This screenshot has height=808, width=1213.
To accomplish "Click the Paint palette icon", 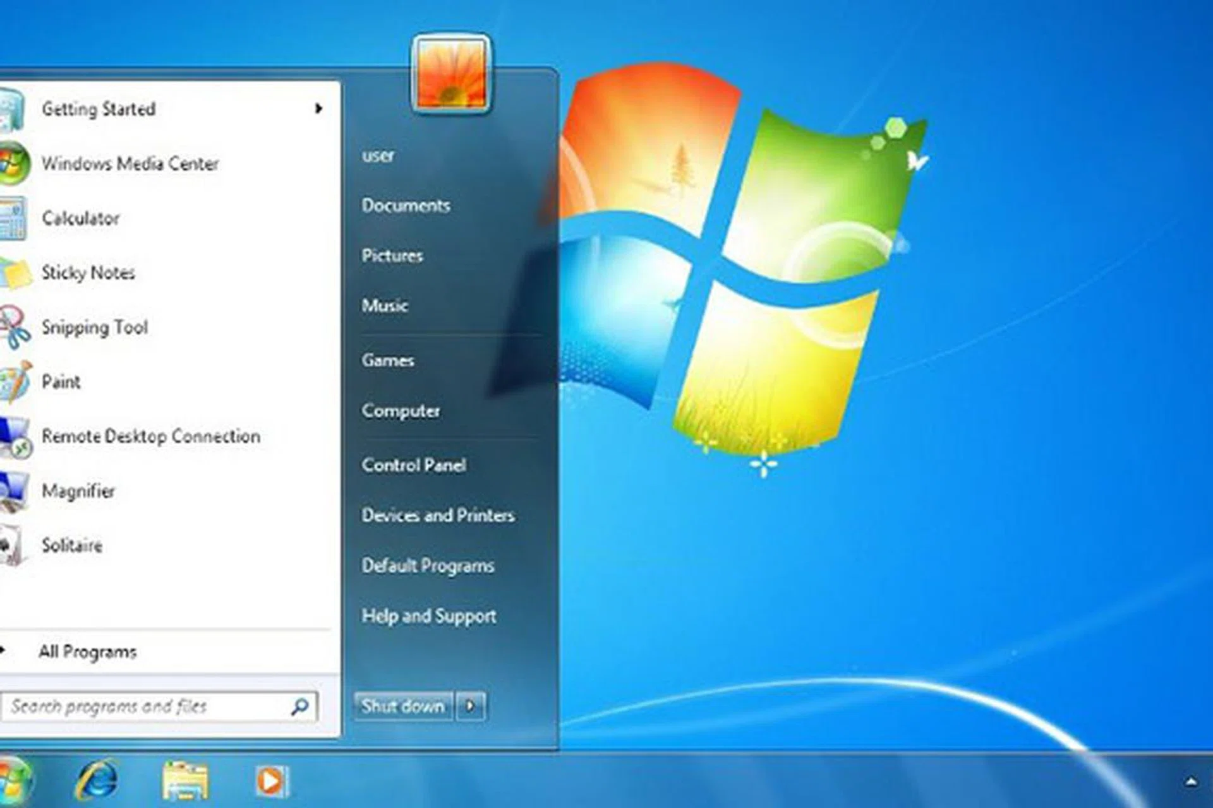I will 15,381.
